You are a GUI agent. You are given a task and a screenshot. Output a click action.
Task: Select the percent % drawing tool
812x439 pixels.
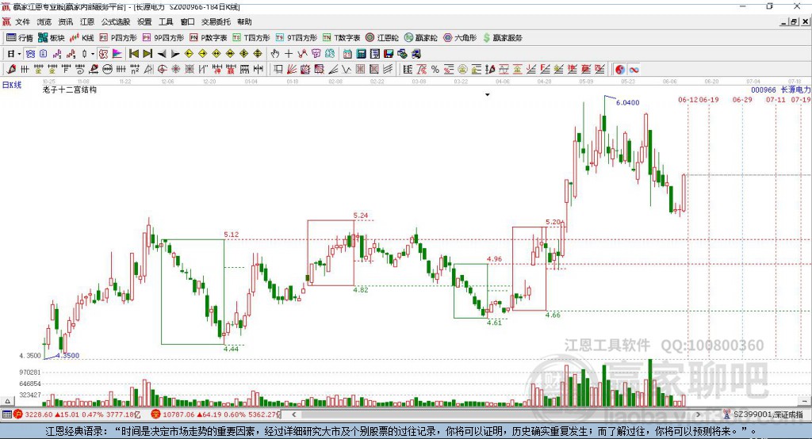pyautogui.click(x=435, y=70)
